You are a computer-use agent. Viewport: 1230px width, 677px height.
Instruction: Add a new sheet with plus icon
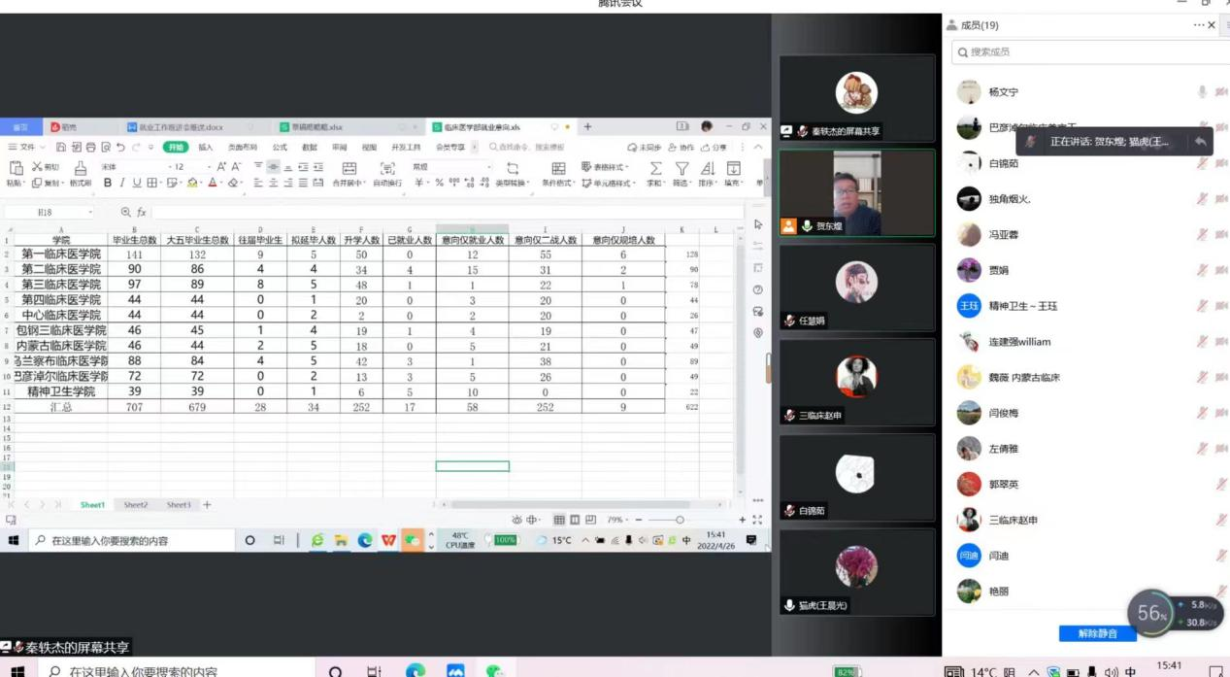(207, 505)
